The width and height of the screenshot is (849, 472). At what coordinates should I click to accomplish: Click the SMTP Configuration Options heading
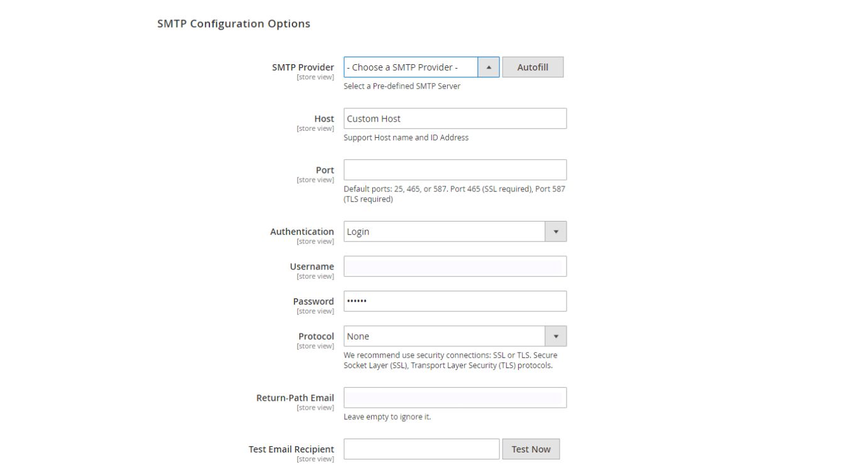pyautogui.click(x=233, y=23)
